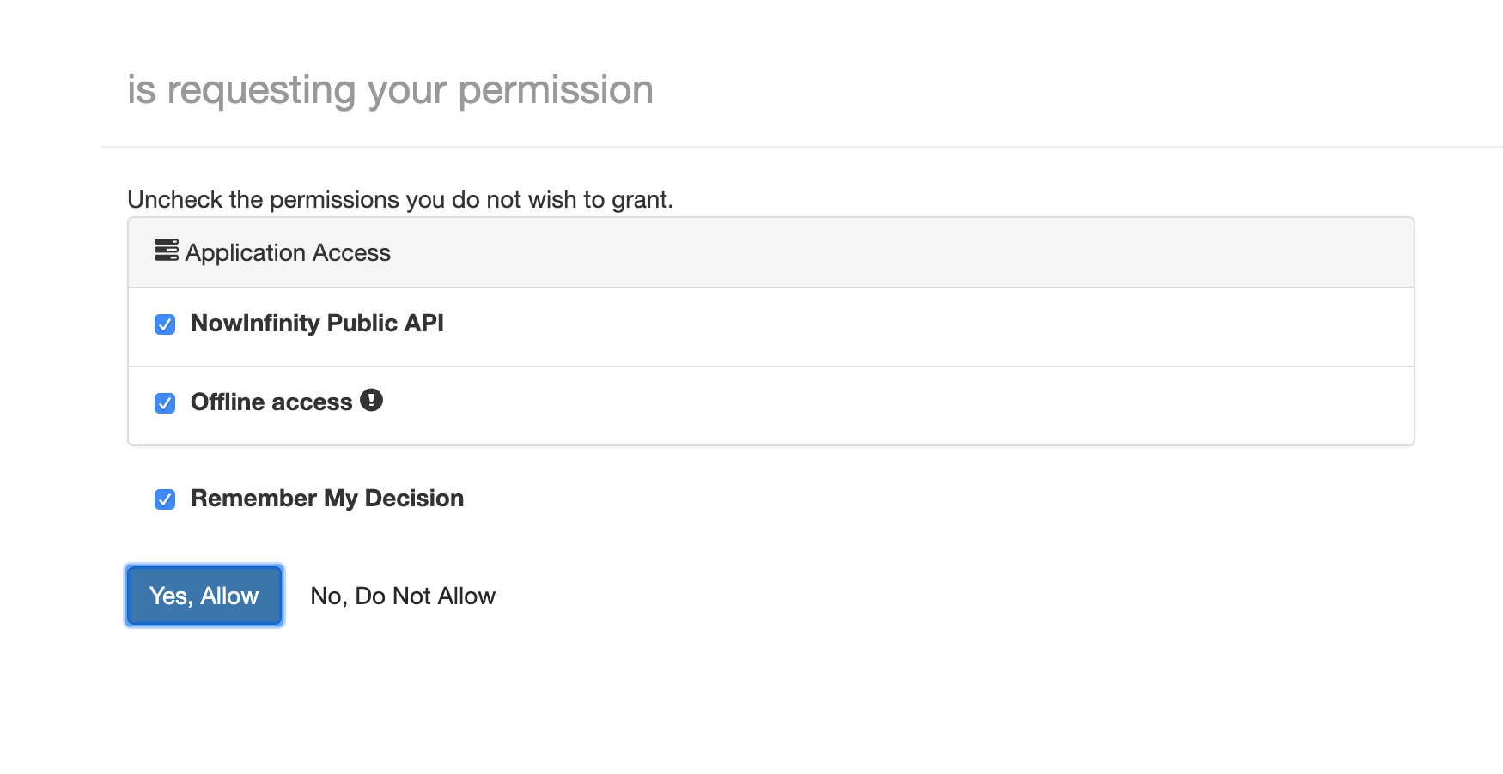
Task: Choose No, Do Not Allow
Action: click(403, 596)
